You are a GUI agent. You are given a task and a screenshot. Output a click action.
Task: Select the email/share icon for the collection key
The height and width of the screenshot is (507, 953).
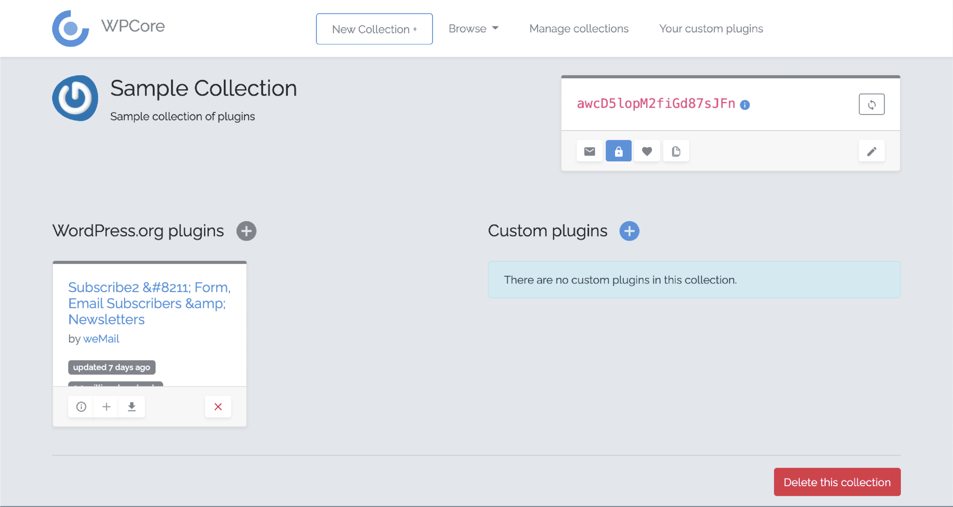[590, 151]
